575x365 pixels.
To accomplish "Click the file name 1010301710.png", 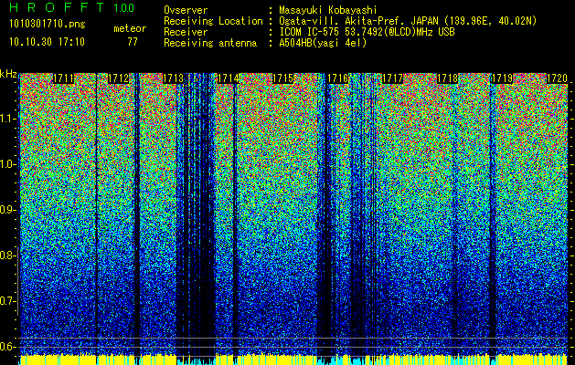I will (48, 25).
